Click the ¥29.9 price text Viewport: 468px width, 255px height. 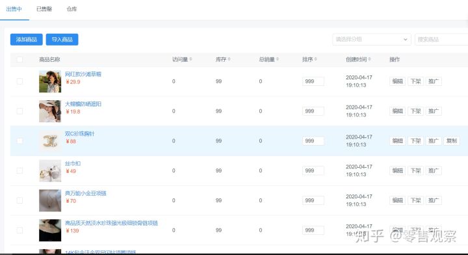tap(73, 82)
